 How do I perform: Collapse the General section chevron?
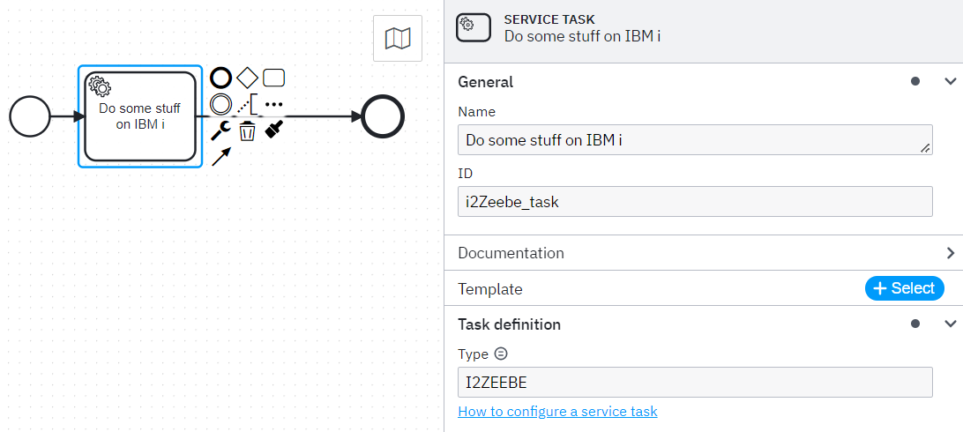point(950,81)
